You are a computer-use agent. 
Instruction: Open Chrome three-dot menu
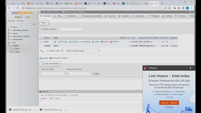(192, 8)
